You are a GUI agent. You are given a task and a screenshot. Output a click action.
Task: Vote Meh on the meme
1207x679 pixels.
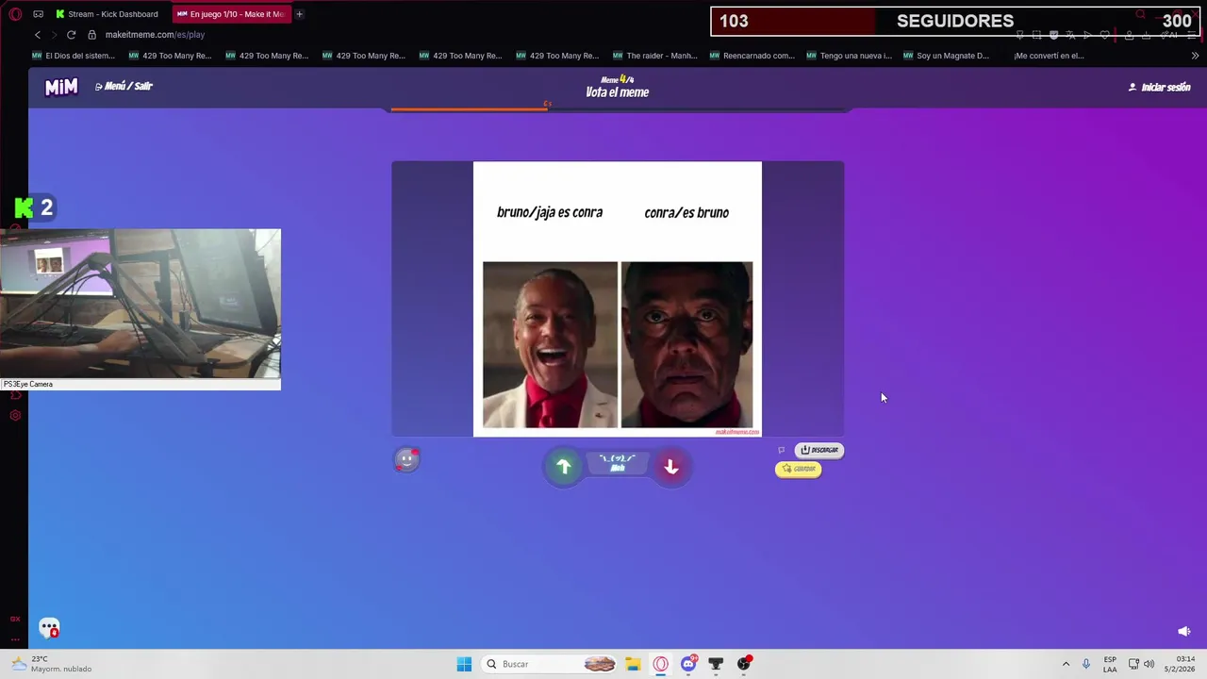click(x=618, y=463)
